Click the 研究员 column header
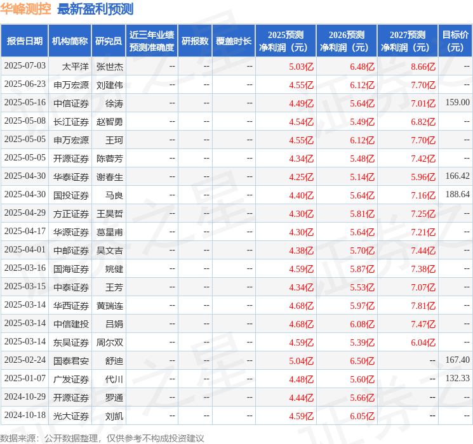Viewport: 473px width, 444px height. (109, 41)
